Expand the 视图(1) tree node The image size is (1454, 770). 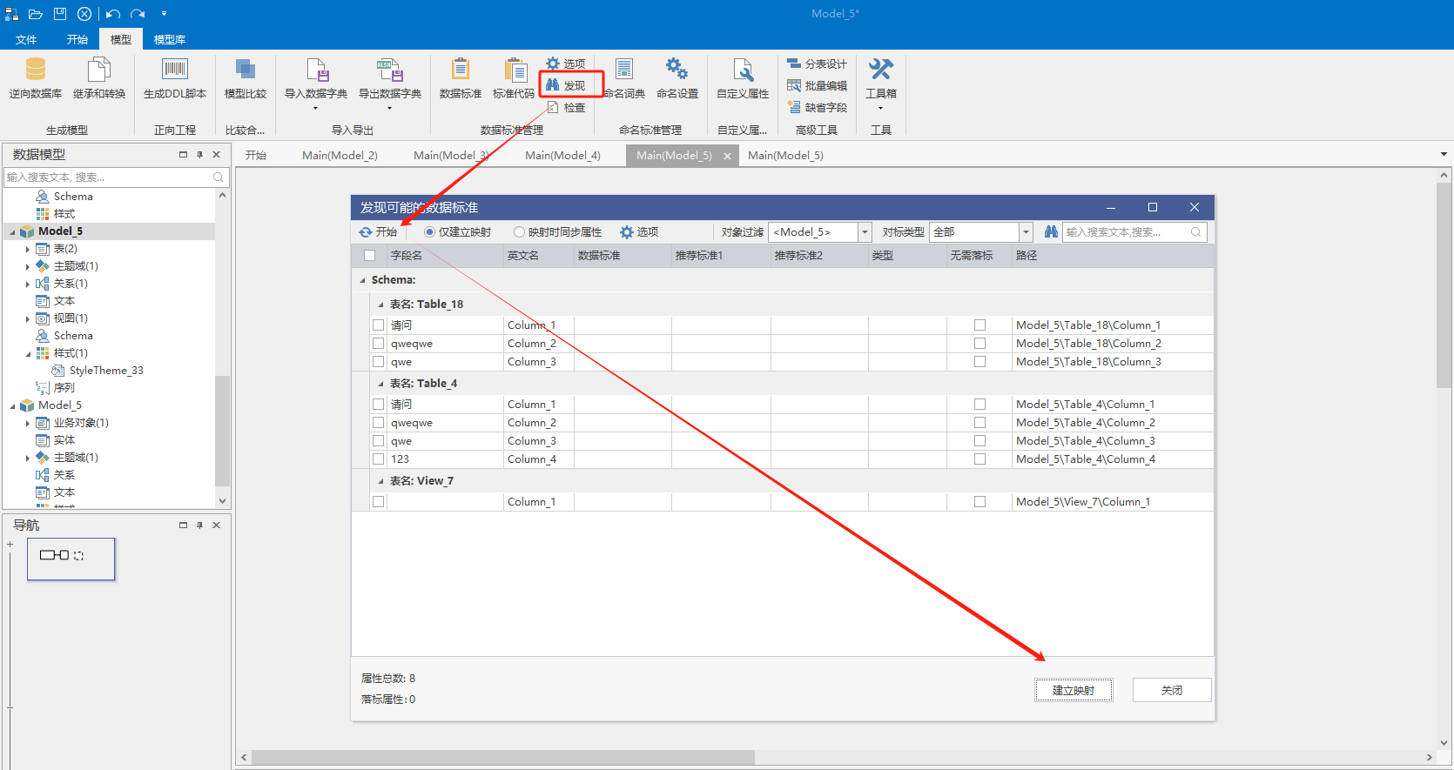click(x=28, y=318)
